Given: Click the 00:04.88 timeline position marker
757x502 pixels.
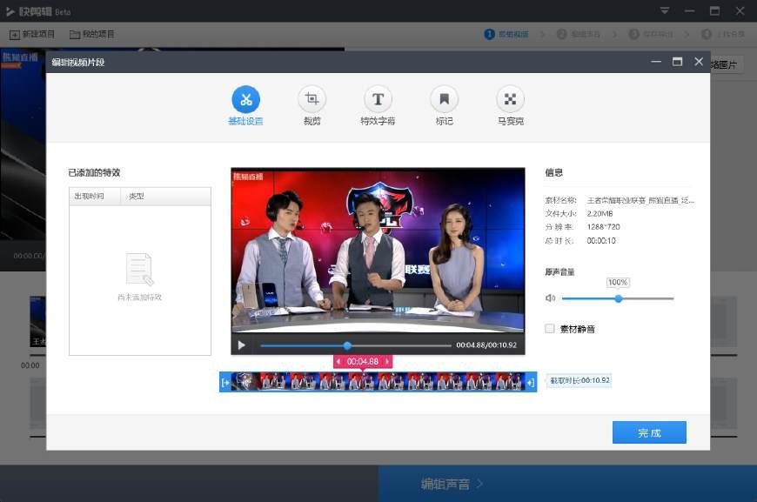Looking at the screenshot, I should coord(361,361).
